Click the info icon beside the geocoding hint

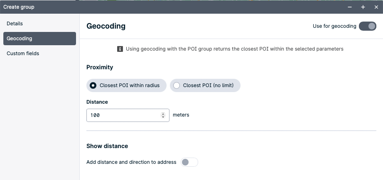coord(120,49)
